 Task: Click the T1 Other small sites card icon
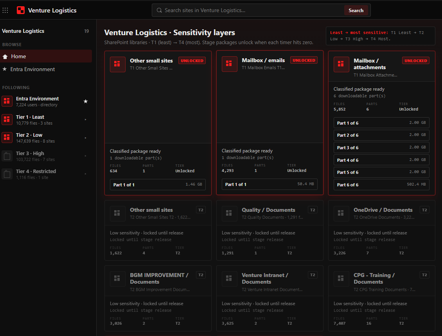(x=118, y=64)
